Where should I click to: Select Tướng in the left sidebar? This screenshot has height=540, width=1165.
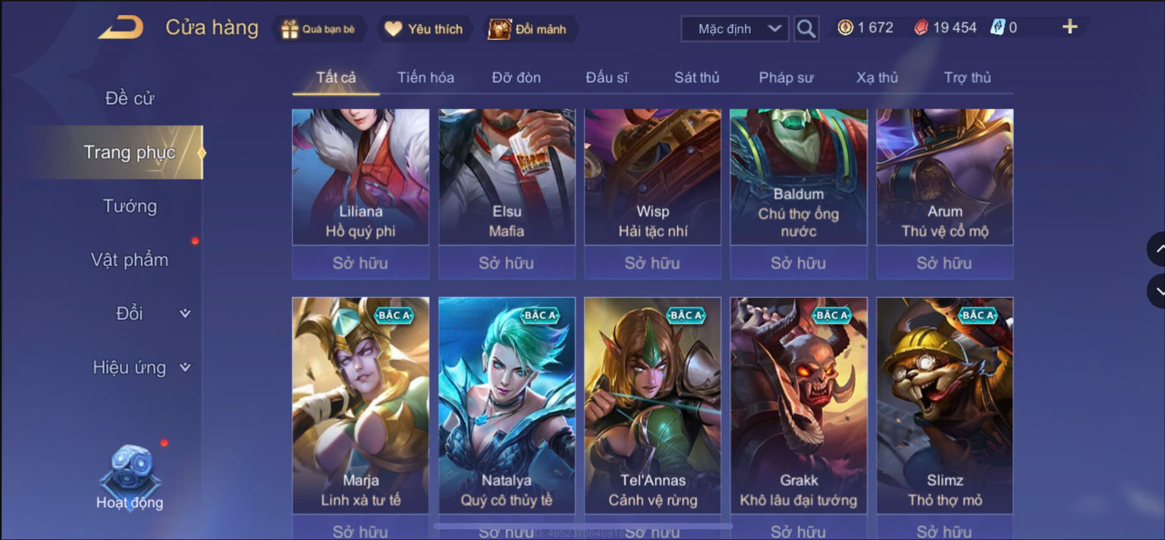pos(129,206)
